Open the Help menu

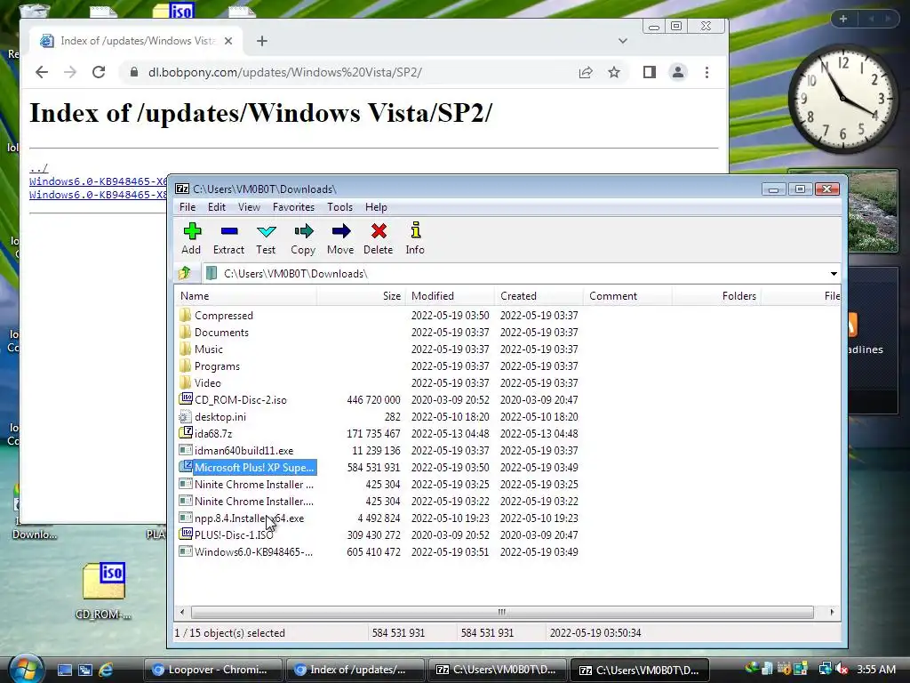click(376, 207)
